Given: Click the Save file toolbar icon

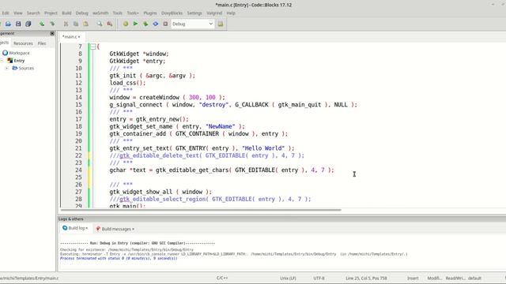Looking at the screenshot, I should 18,24.
